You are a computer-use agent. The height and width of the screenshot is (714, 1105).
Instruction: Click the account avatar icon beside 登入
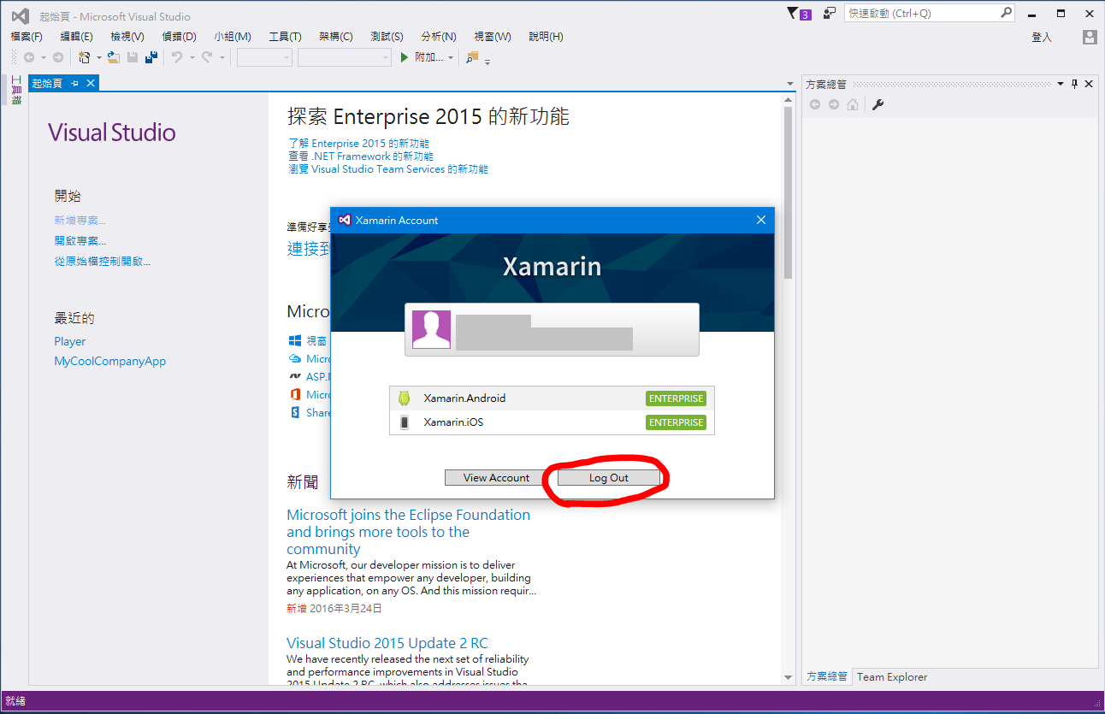click(x=1089, y=37)
